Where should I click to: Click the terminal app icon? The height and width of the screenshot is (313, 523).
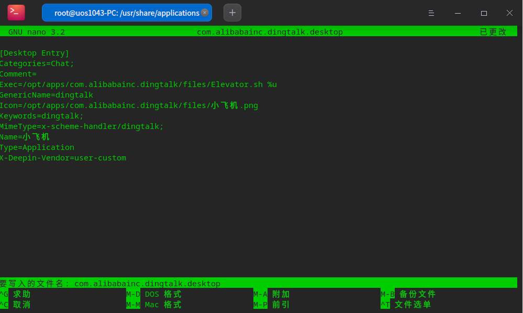pos(16,13)
